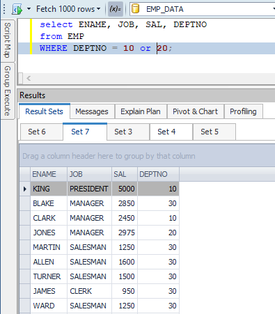Click 'from' keyword in the SQL editor
Viewport: 275px width, 314px height.
tap(51, 36)
